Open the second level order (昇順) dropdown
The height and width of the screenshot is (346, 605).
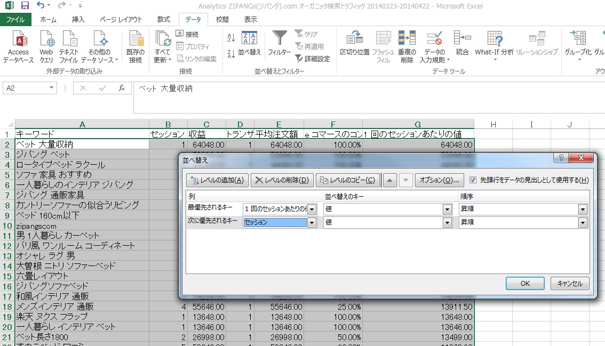pos(583,222)
